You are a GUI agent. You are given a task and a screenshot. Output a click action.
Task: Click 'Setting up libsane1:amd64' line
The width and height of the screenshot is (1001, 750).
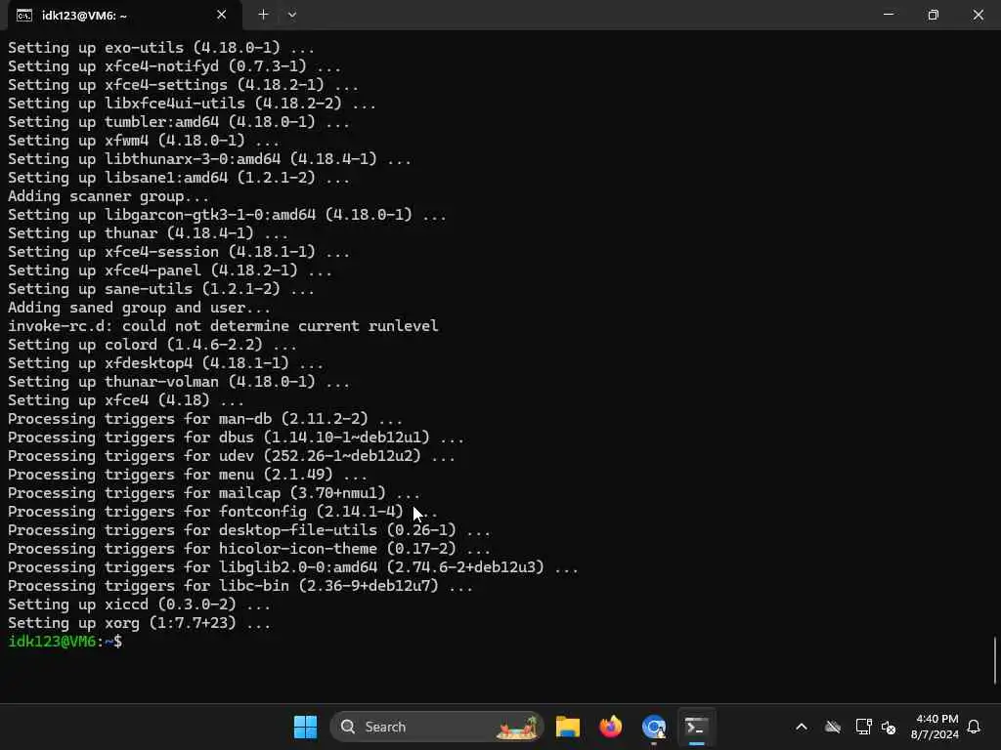[x=179, y=179]
